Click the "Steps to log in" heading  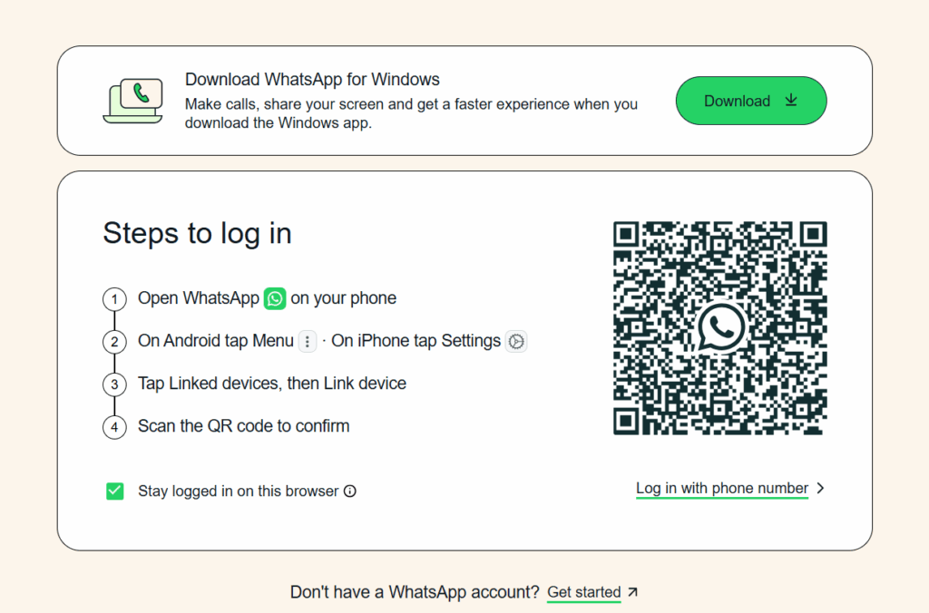pyautogui.click(x=197, y=233)
